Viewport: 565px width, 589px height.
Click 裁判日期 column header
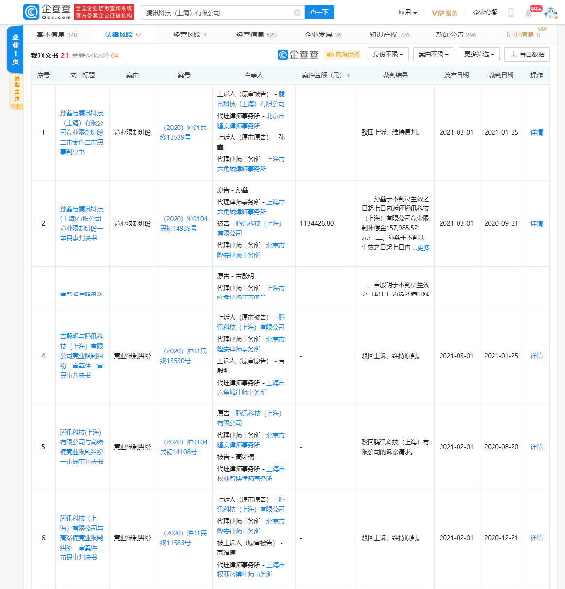(x=501, y=75)
